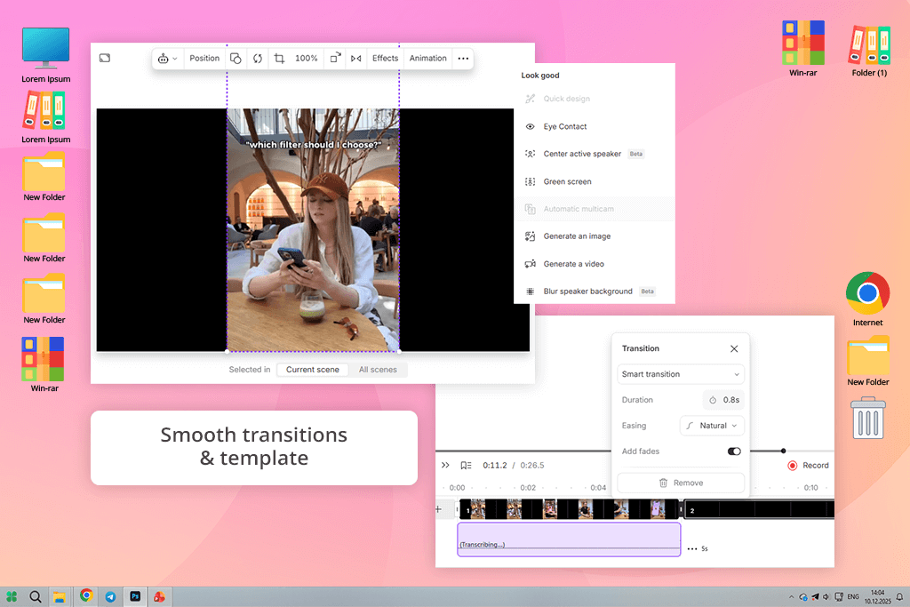910x607 pixels.
Task: Open the Easing Natural dropdown
Action: tap(712, 426)
